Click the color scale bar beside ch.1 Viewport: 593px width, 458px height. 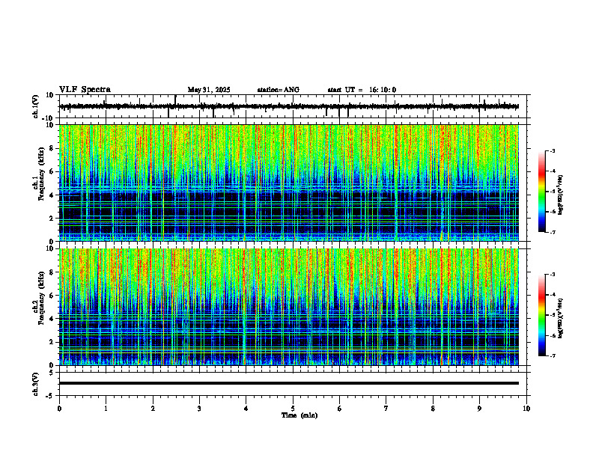click(x=542, y=192)
